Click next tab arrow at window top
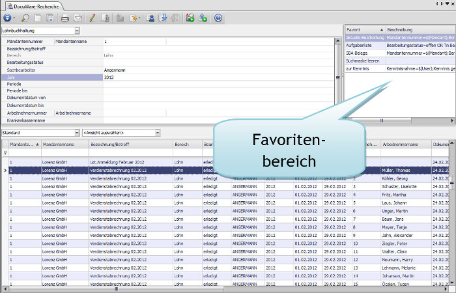The image size is (456, 293). (x=442, y=4)
